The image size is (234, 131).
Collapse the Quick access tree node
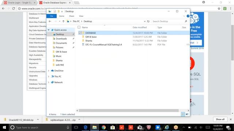coord(49,30)
